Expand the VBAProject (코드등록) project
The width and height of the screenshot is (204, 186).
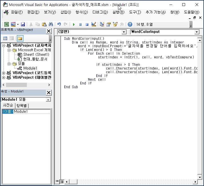tap(4, 73)
